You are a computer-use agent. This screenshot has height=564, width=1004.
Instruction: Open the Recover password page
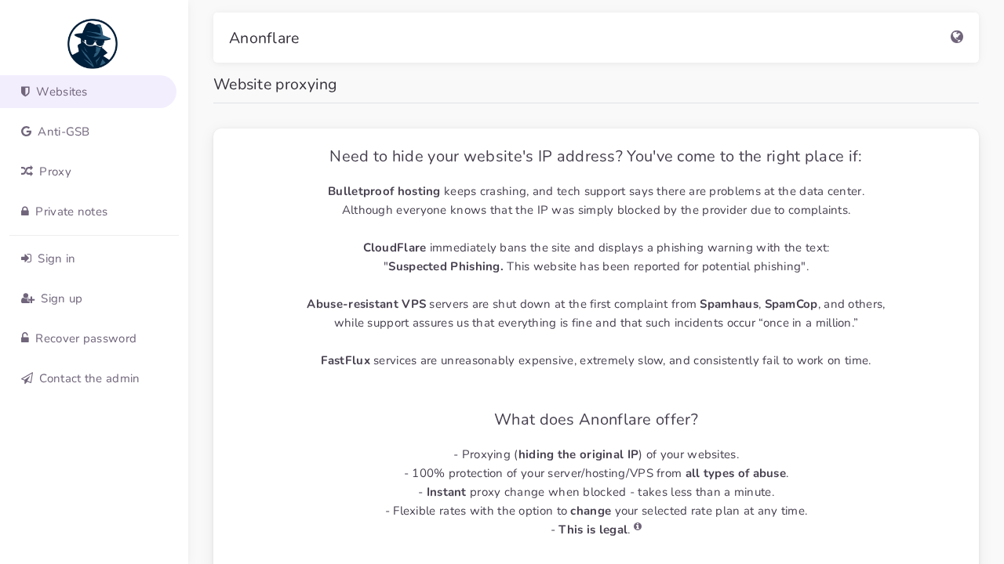[85, 338]
